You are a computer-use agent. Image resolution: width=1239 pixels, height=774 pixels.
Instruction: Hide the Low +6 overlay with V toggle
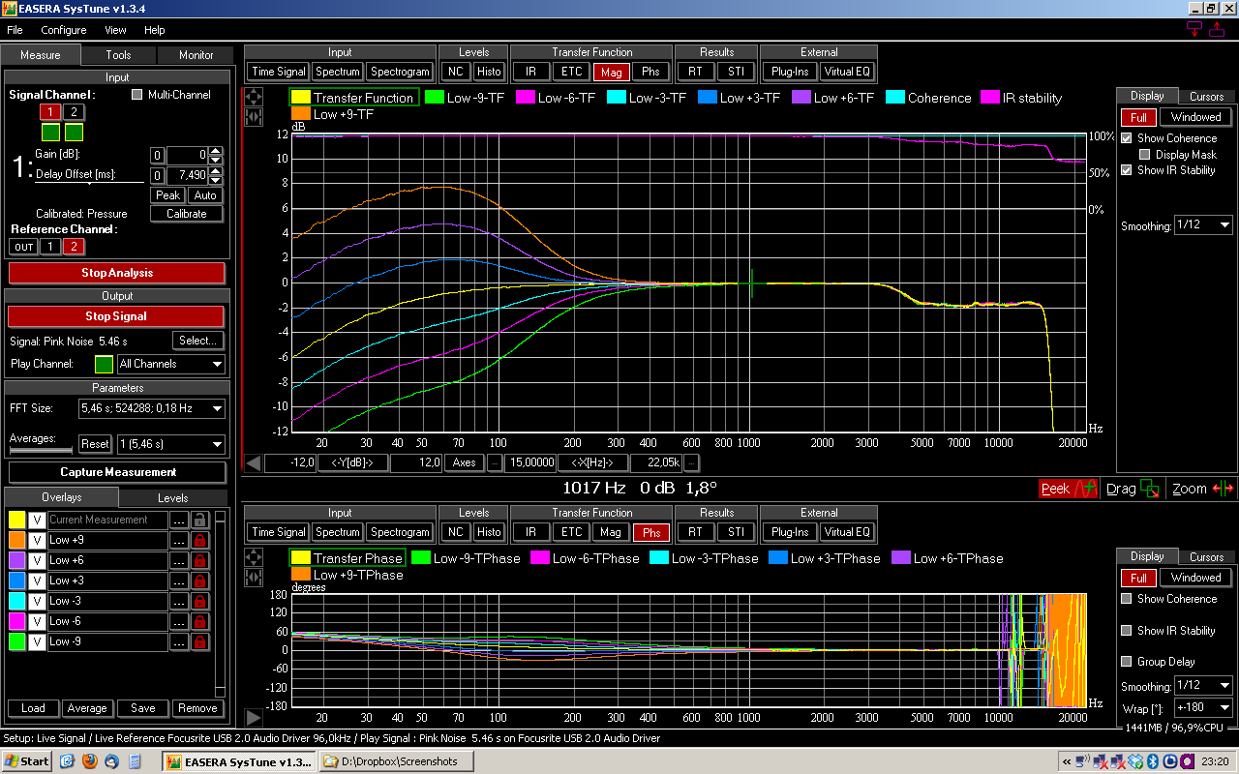[x=38, y=560]
